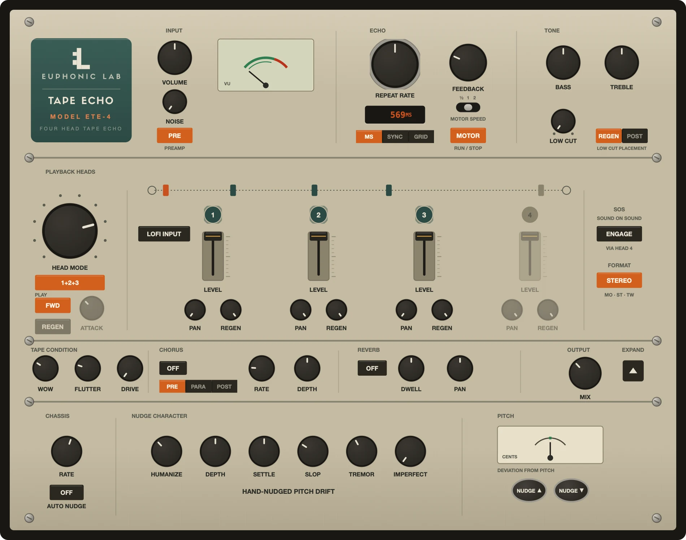Set chorus routing to PRE
686x540 pixels.
(x=172, y=386)
